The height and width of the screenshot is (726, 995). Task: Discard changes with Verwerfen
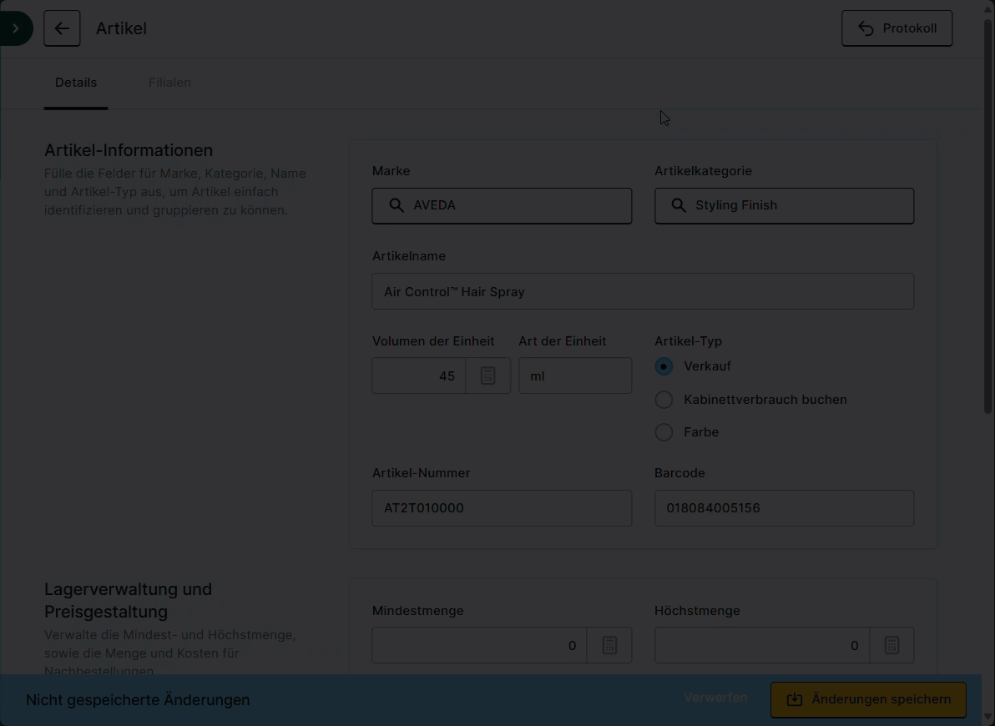click(x=716, y=698)
